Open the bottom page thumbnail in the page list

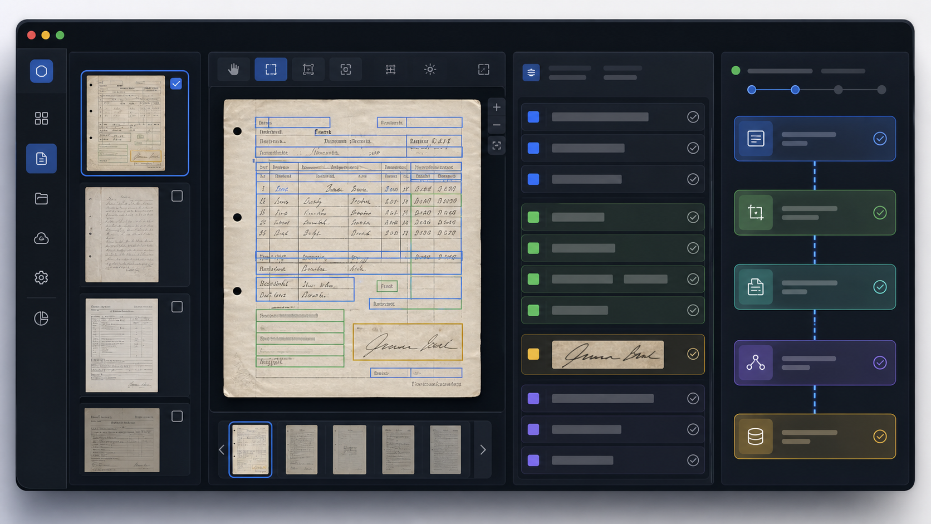point(122,440)
